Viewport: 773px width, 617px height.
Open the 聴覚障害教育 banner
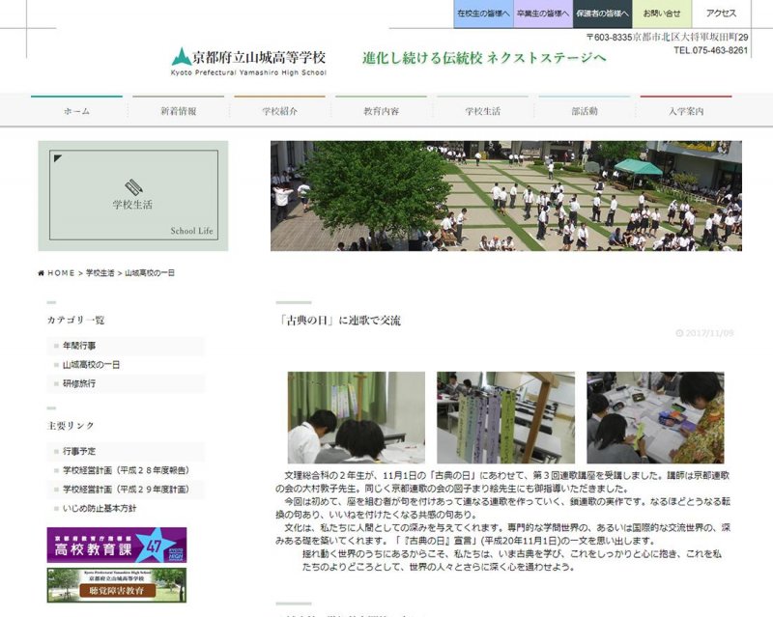pyautogui.click(x=116, y=584)
